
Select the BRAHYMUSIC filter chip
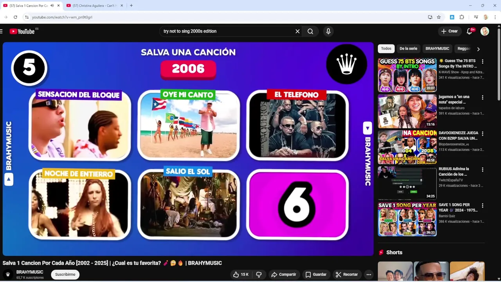pyautogui.click(x=437, y=49)
